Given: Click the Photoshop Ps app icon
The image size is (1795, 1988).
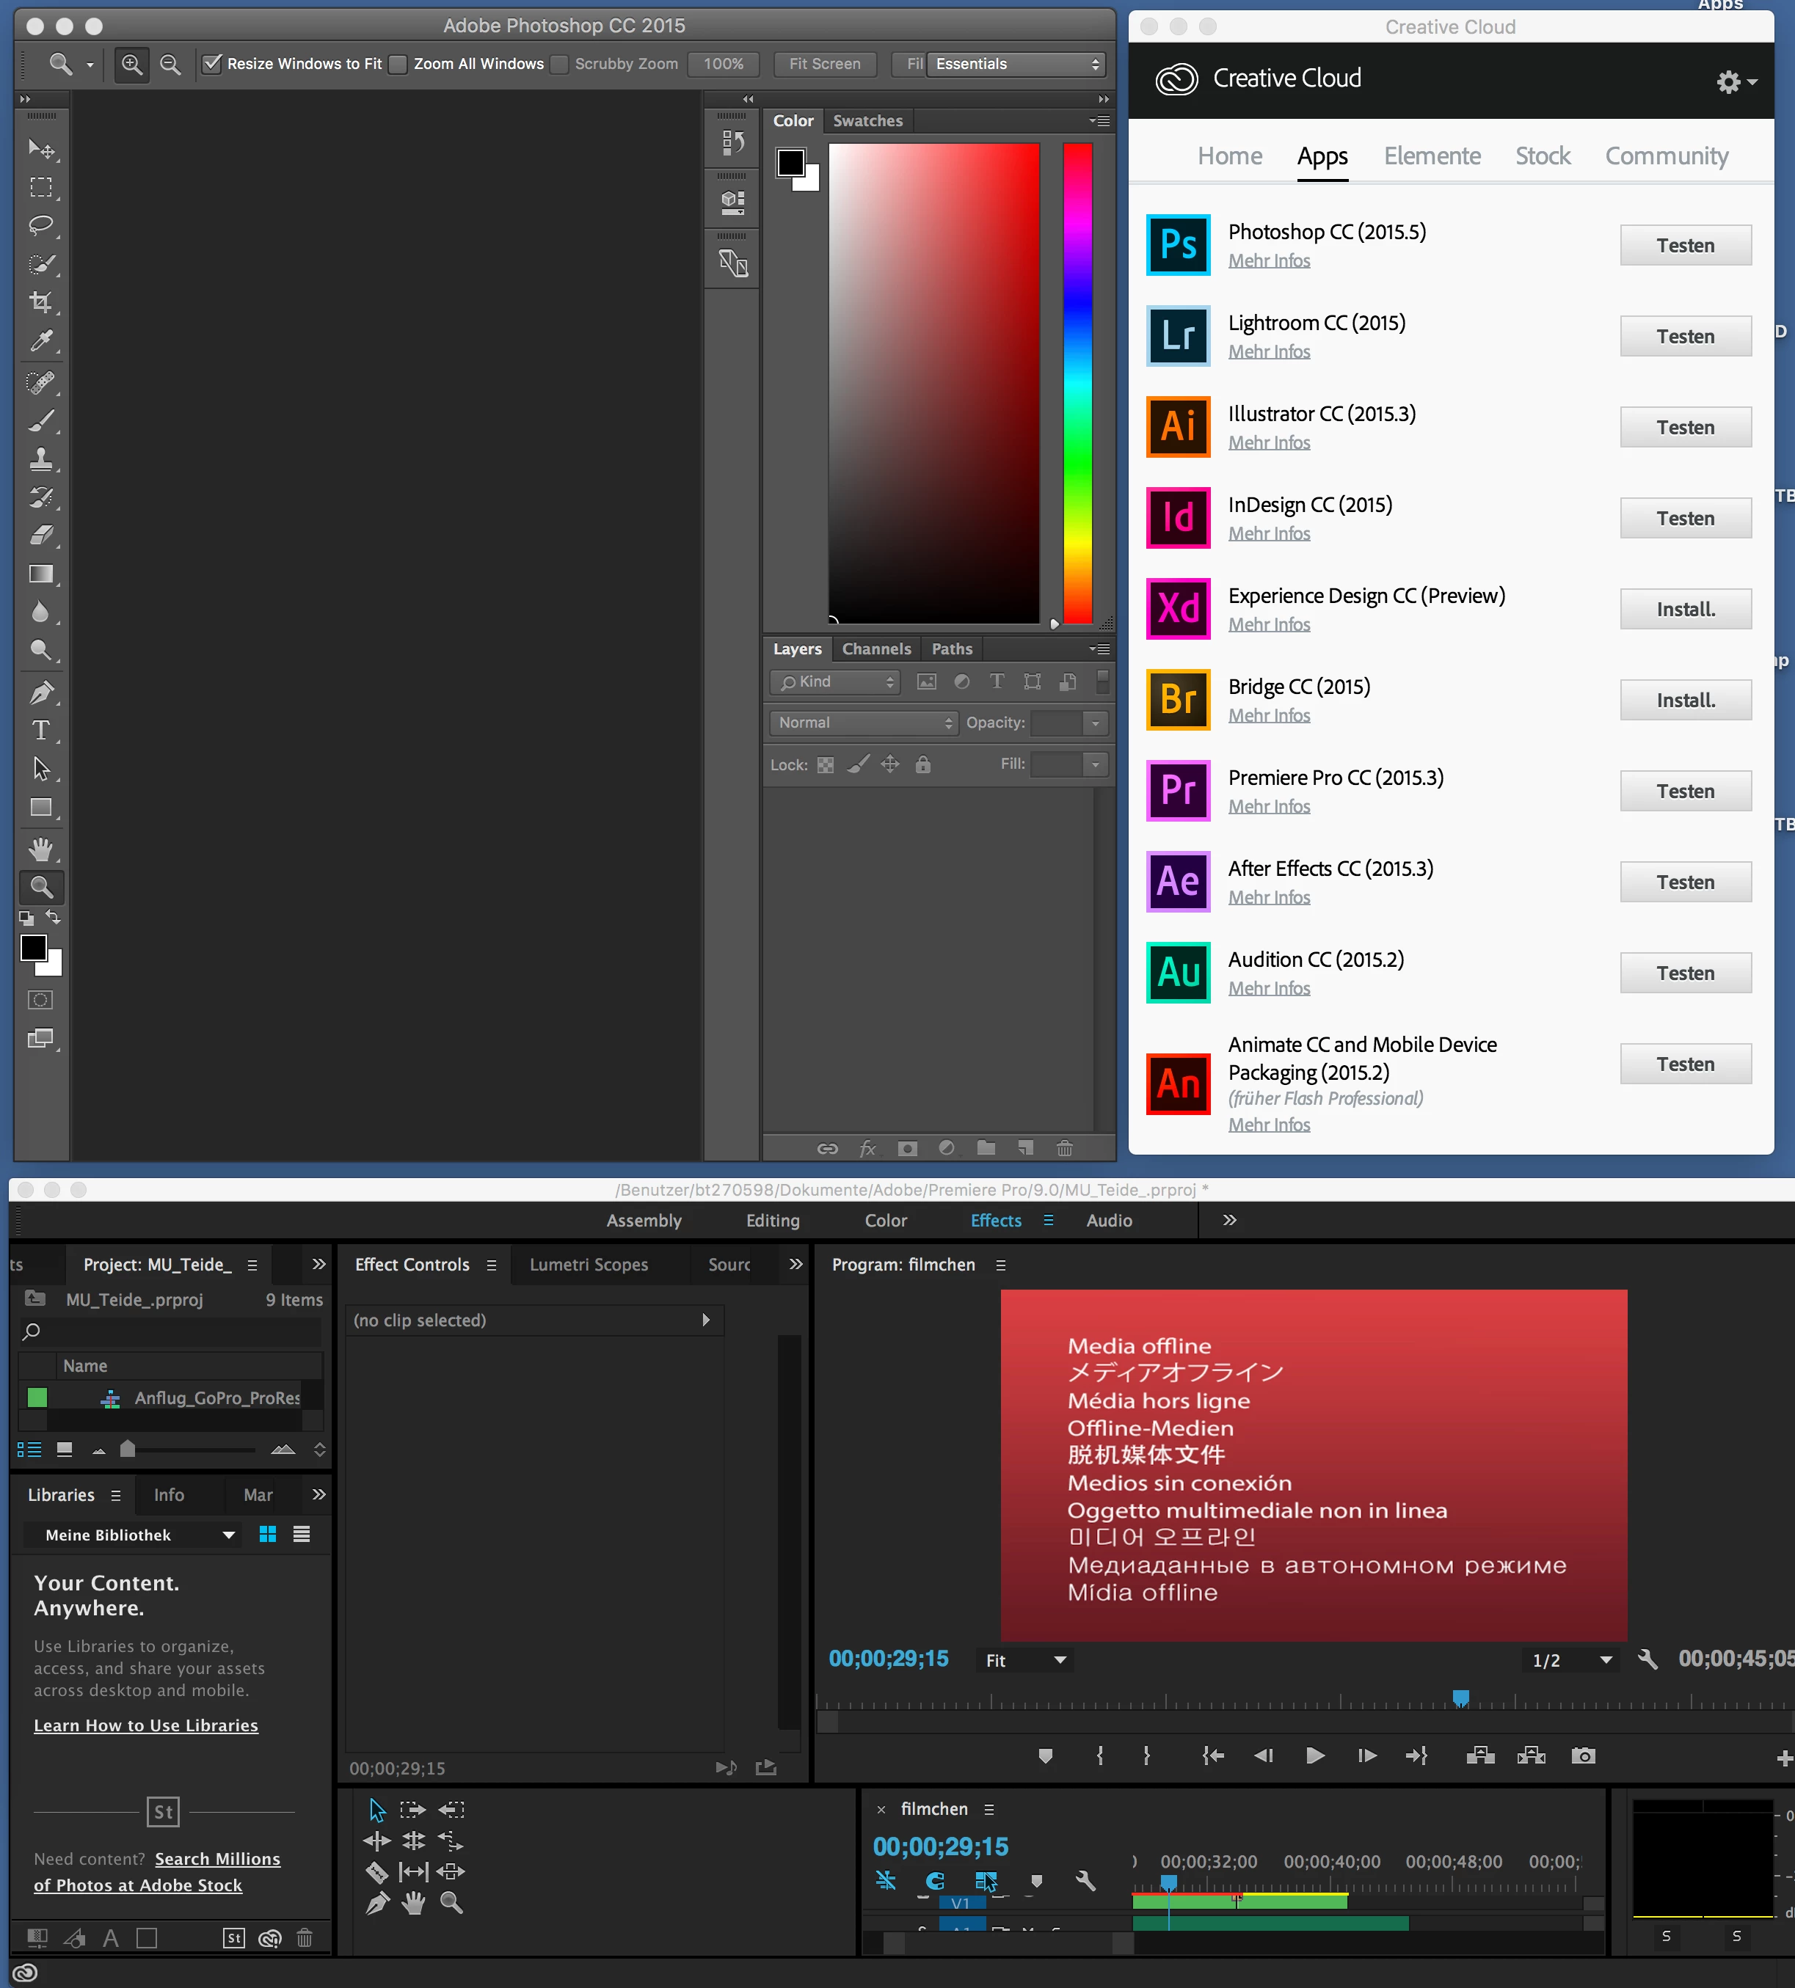Looking at the screenshot, I should pyautogui.click(x=1178, y=244).
